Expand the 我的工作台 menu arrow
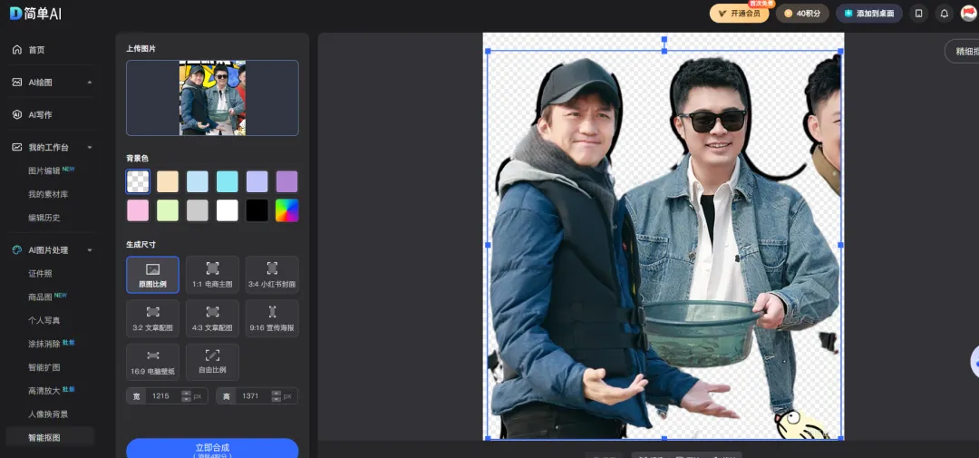This screenshot has width=979, height=458. (x=89, y=148)
